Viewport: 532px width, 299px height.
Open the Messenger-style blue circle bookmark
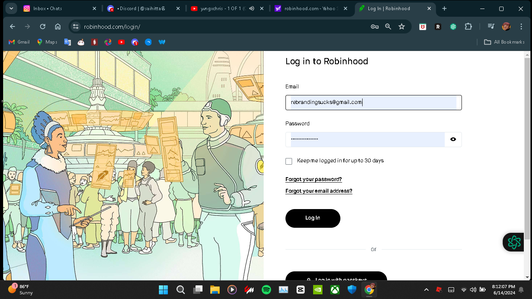148,42
